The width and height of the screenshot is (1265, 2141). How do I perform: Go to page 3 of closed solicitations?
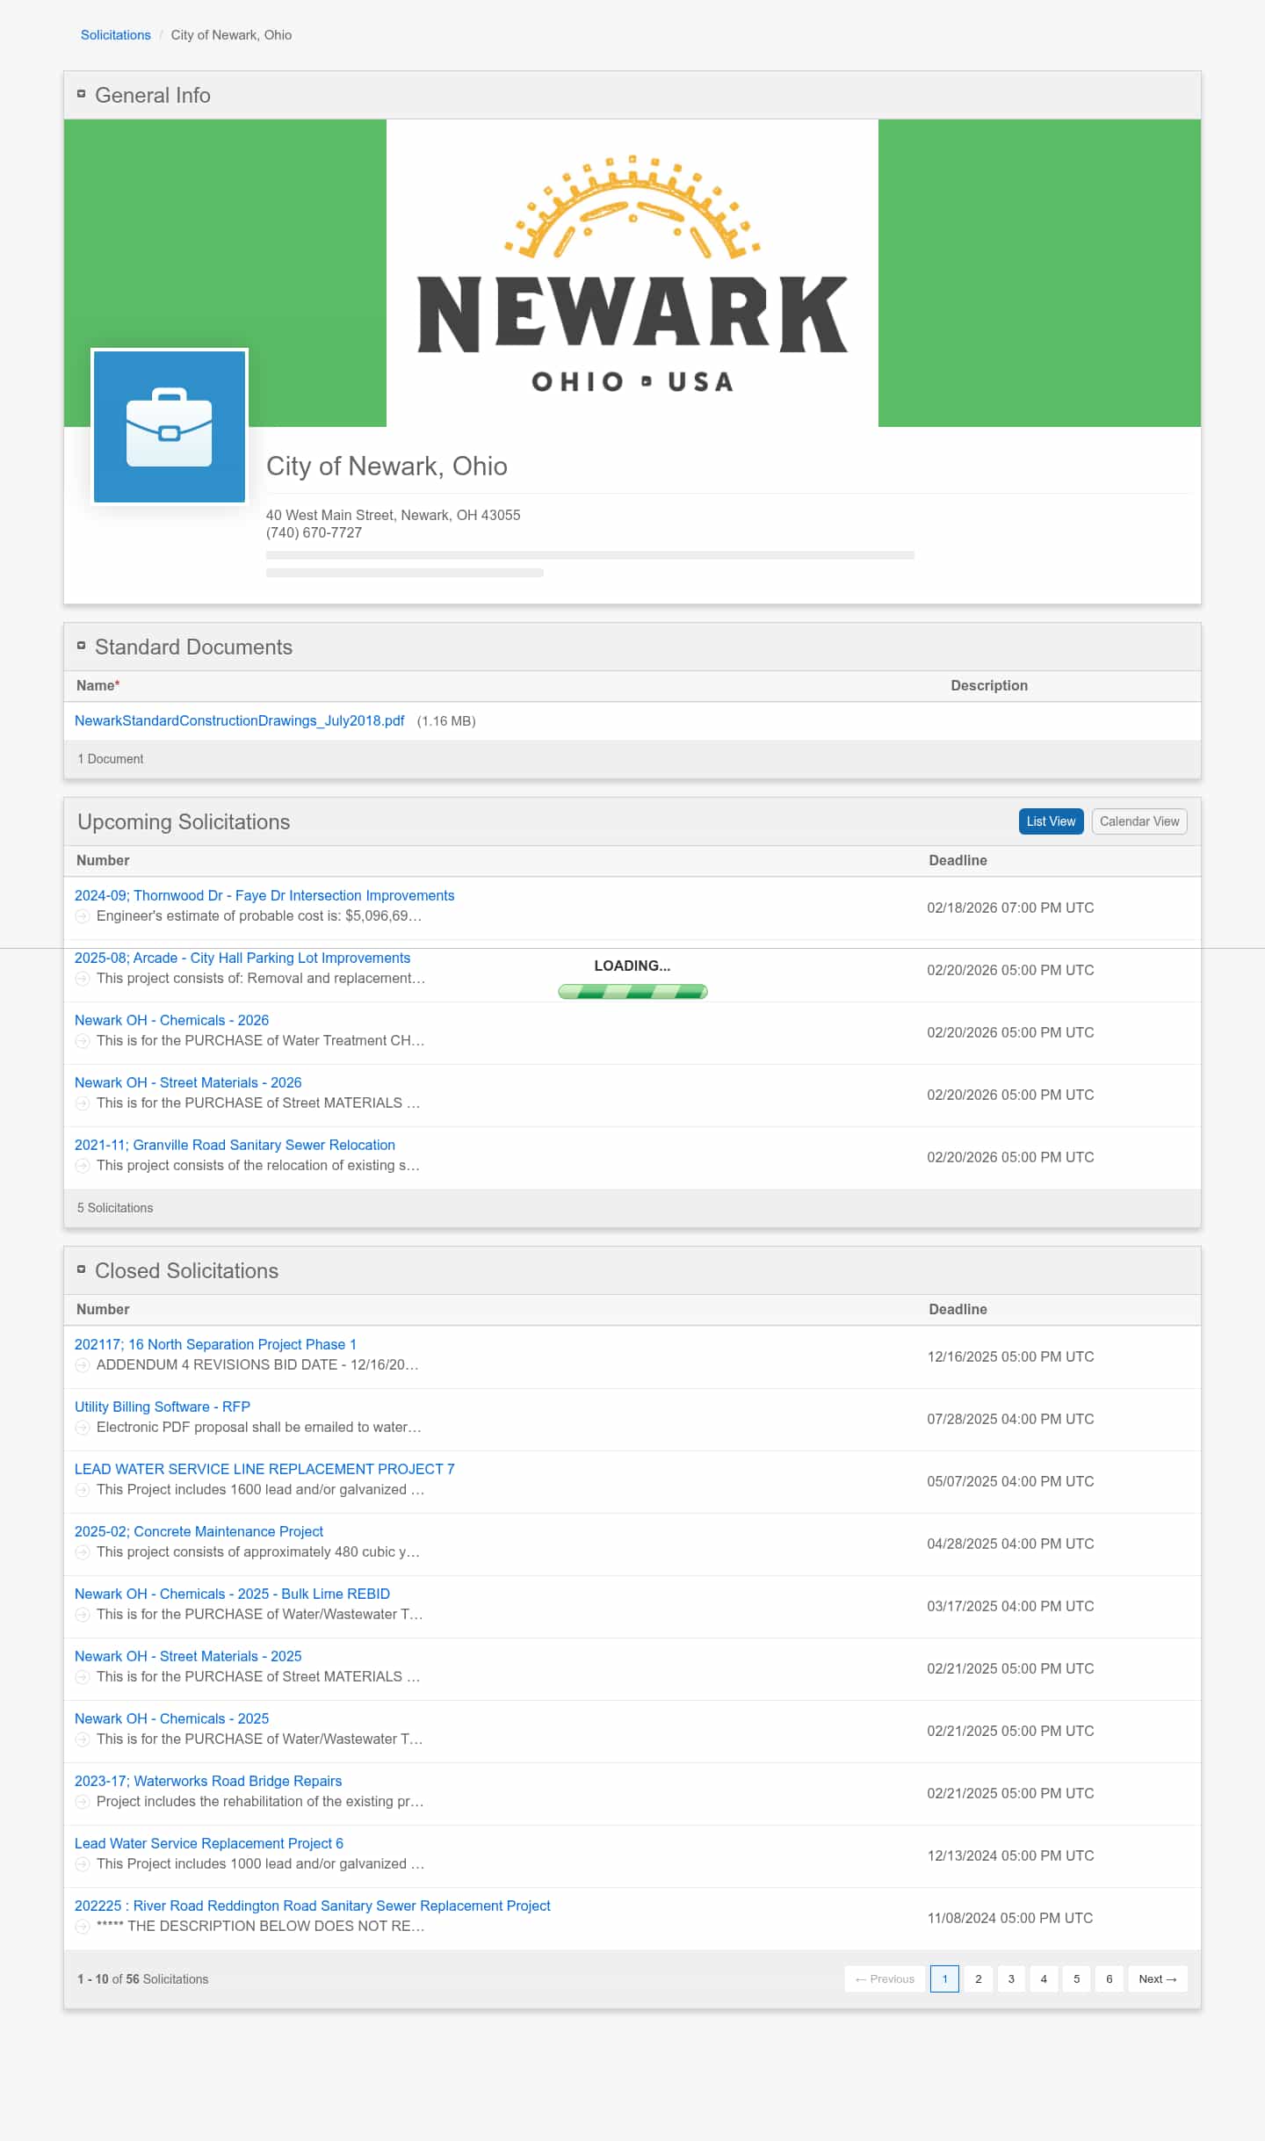pyautogui.click(x=1011, y=1979)
